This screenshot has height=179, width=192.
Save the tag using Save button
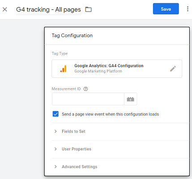coord(166,9)
